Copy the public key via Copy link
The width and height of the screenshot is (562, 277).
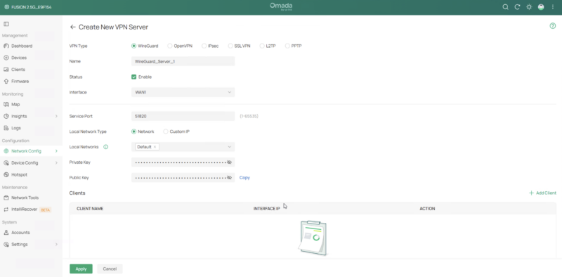[244, 178]
